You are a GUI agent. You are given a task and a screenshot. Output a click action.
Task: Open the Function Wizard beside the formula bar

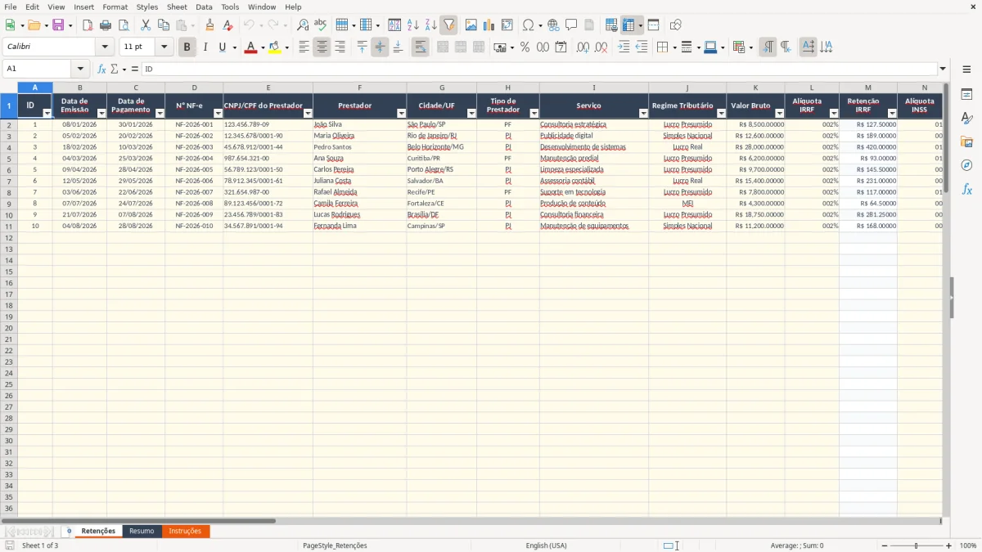102,70
